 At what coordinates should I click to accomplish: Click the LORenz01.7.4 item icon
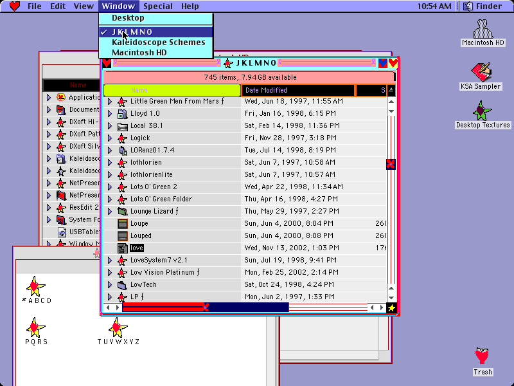[122, 151]
